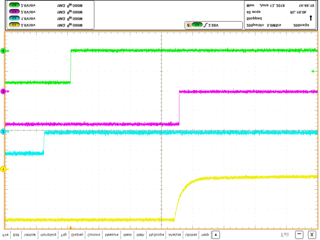
Task: Open the Cursors menu
Action: [94, 235]
